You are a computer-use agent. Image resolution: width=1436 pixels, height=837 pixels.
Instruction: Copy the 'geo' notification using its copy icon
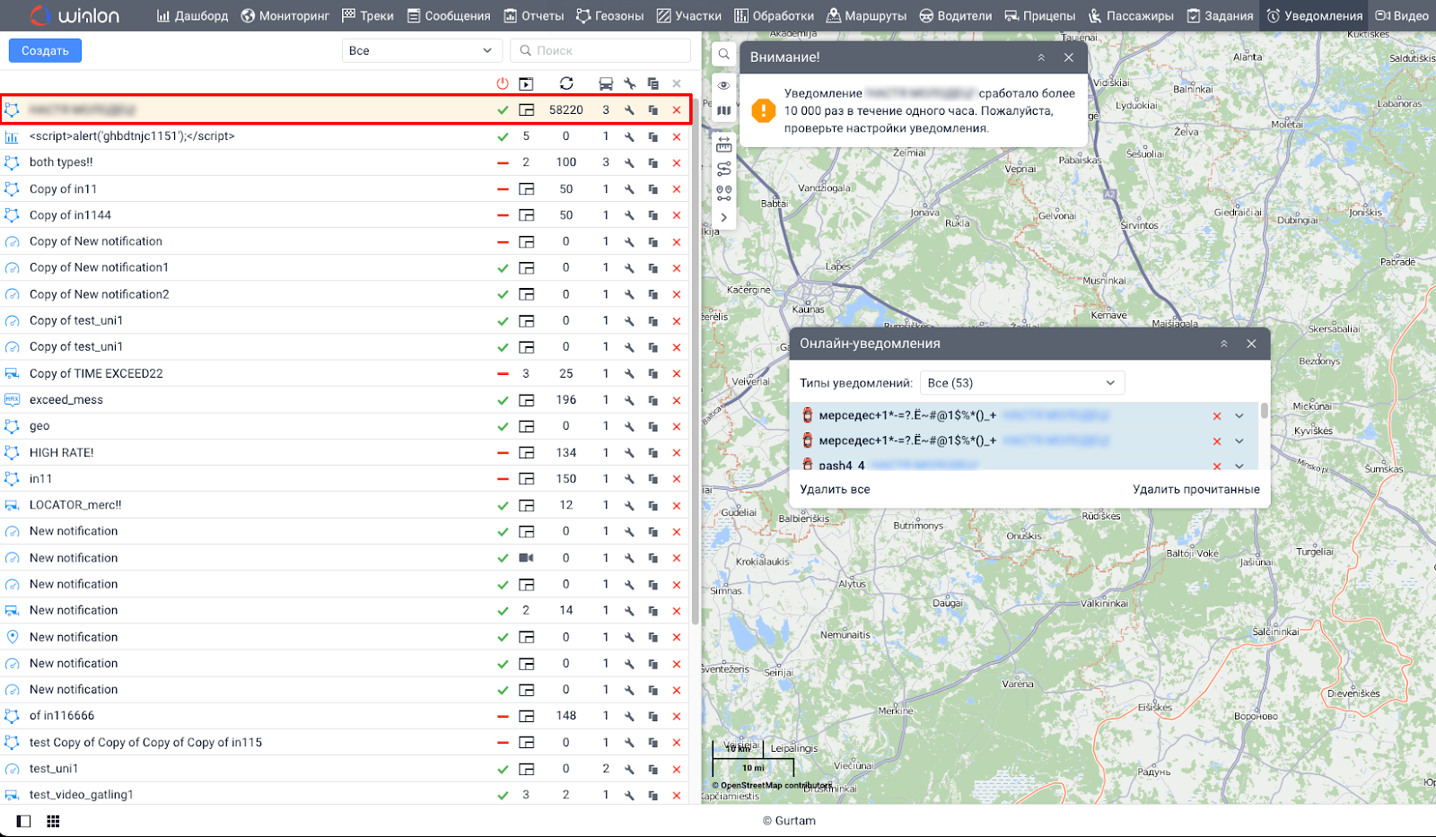[x=652, y=426]
